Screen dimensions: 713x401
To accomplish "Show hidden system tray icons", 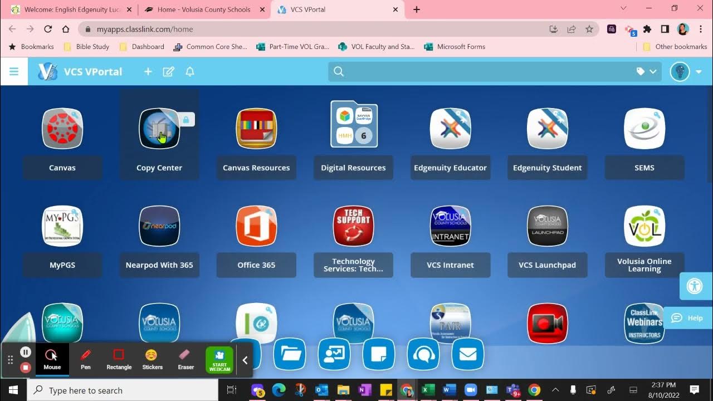I will pyautogui.click(x=555, y=390).
